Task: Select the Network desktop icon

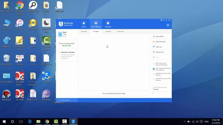Action: (x=7, y=42)
